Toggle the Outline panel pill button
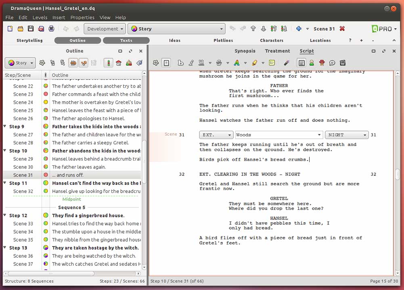Screen dimensions: 404x290 (77, 40)
